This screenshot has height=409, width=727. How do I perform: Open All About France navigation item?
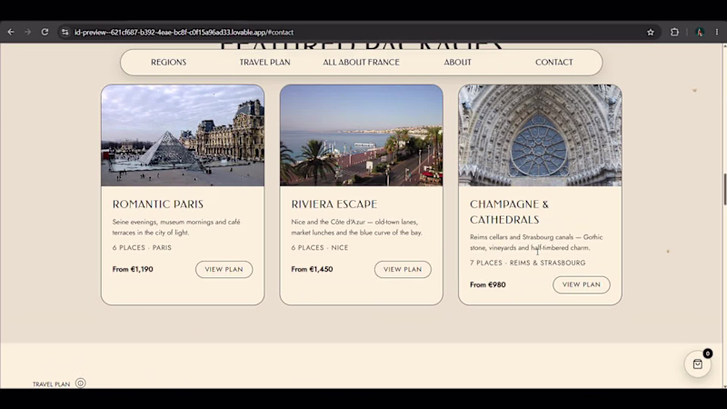(361, 62)
